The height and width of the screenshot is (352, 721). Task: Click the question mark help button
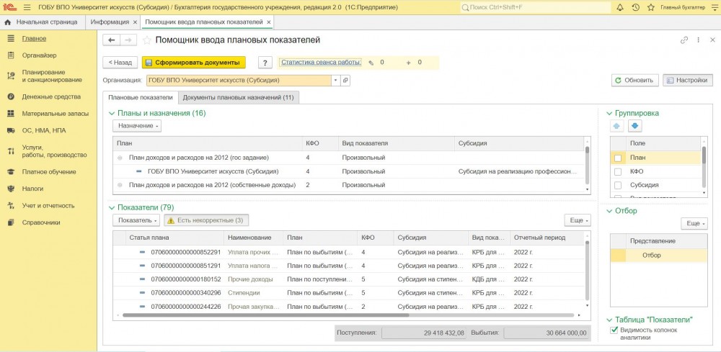coord(265,63)
